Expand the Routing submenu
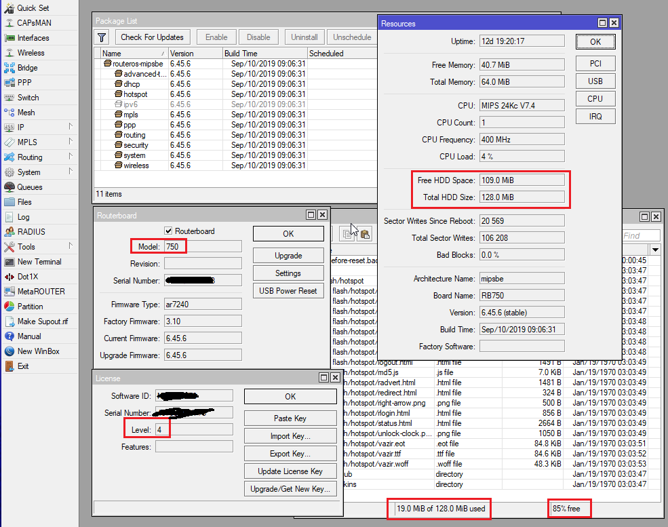 click(x=71, y=157)
